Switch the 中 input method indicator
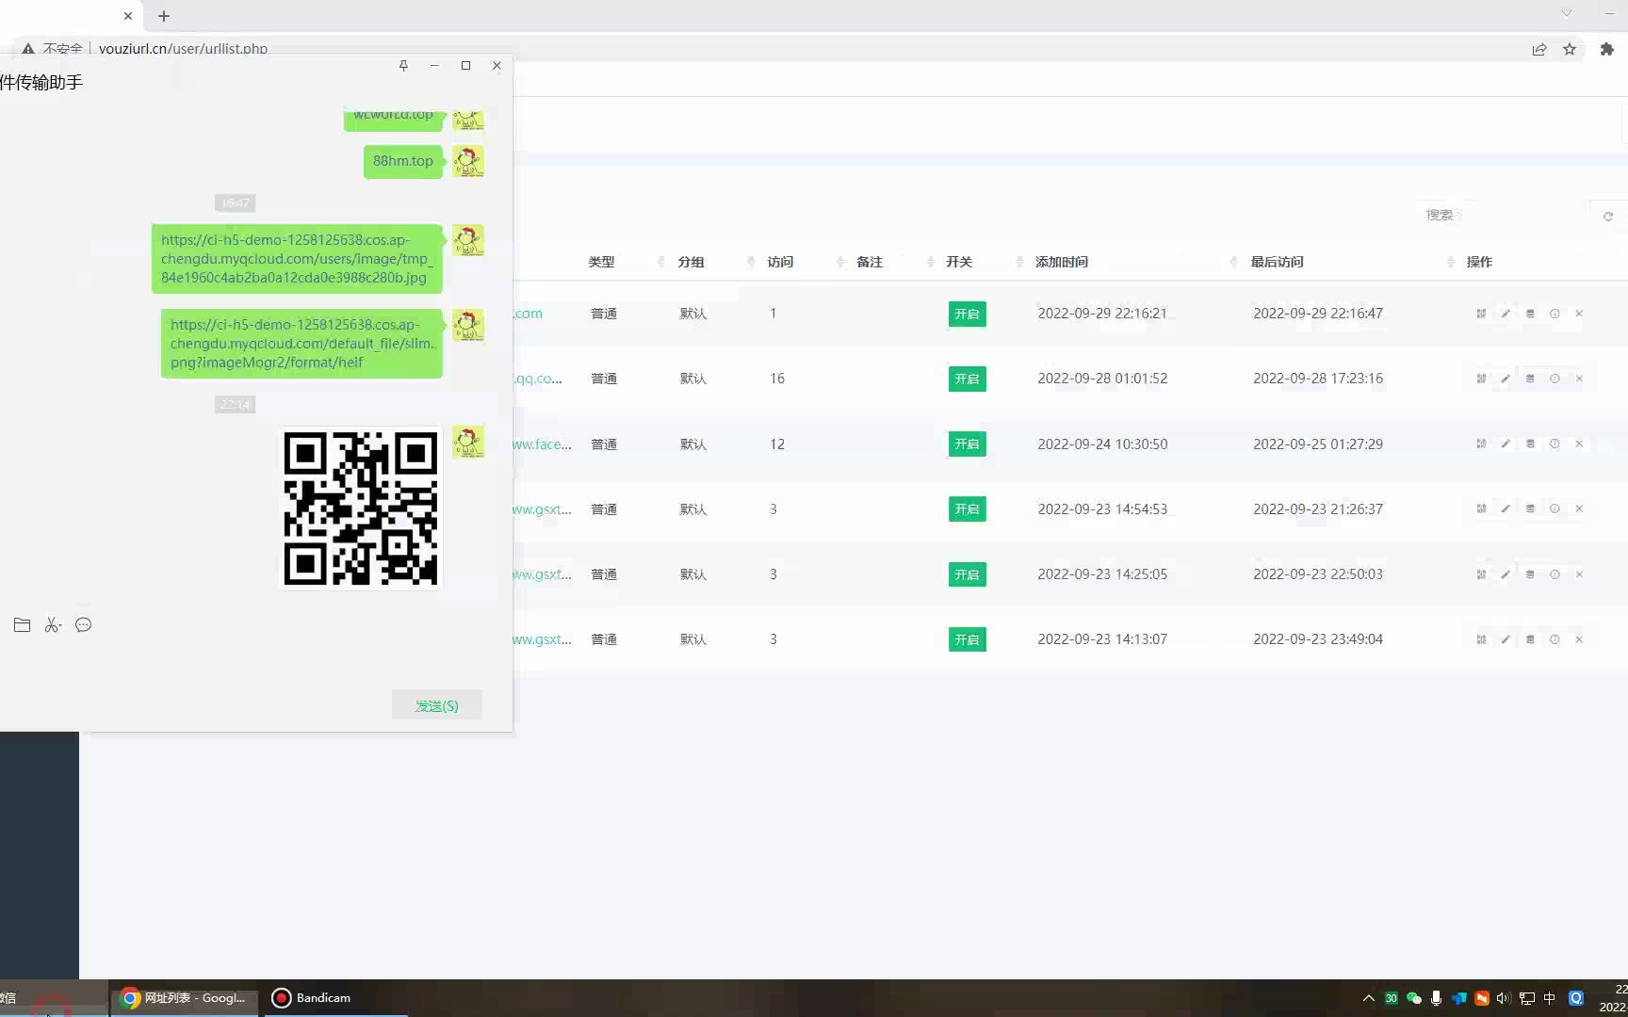The image size is (1628, 1017). pos(1550,998)
